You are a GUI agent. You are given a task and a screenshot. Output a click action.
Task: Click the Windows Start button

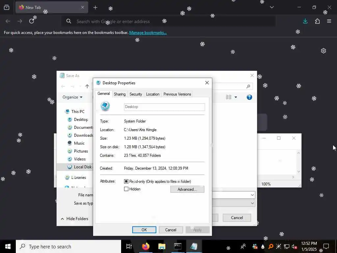(x=8, y=246)
